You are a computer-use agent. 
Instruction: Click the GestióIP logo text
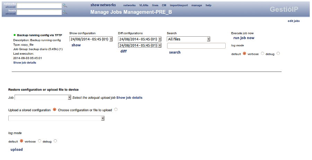284,9
